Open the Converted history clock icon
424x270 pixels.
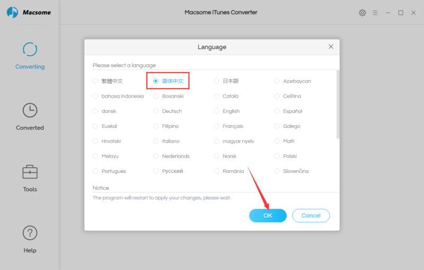pos(30,110)
